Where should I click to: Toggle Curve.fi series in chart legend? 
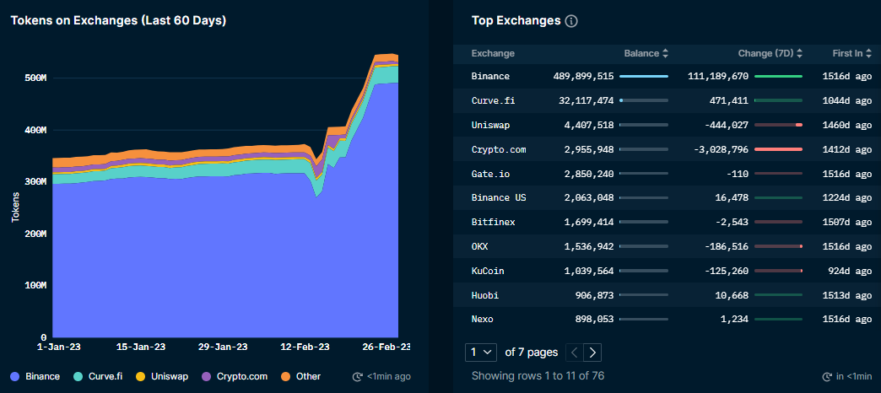tap(98, 377)
